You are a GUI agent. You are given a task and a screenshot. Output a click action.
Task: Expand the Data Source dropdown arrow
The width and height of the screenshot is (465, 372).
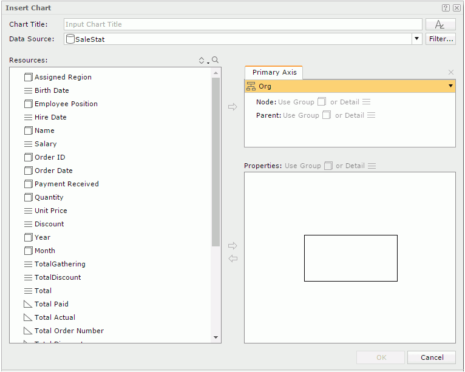point(417,39)
